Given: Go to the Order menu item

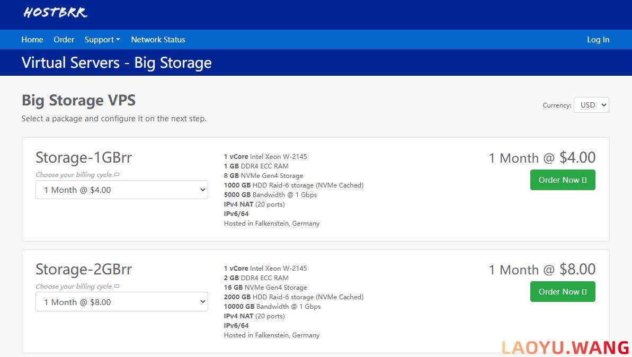Looking at the screenshot, I should coord(64,40).
